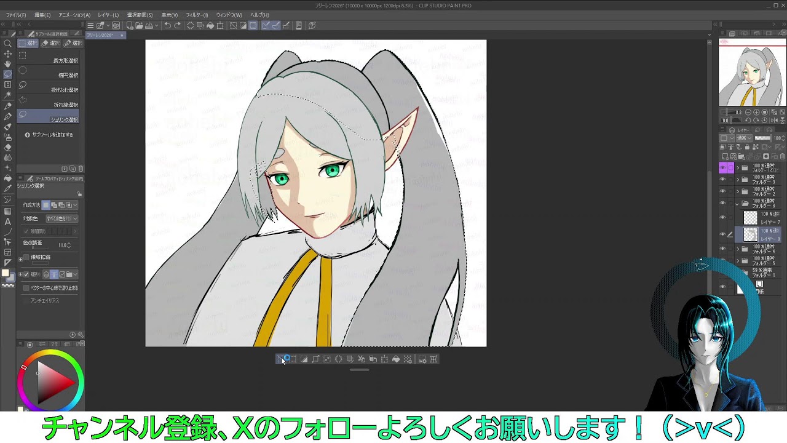Click Fill icon in selection launcher

point(396,359)
